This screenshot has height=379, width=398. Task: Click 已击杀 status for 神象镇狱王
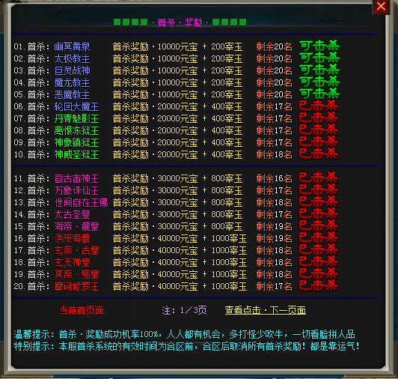click(x=319, y=142)
